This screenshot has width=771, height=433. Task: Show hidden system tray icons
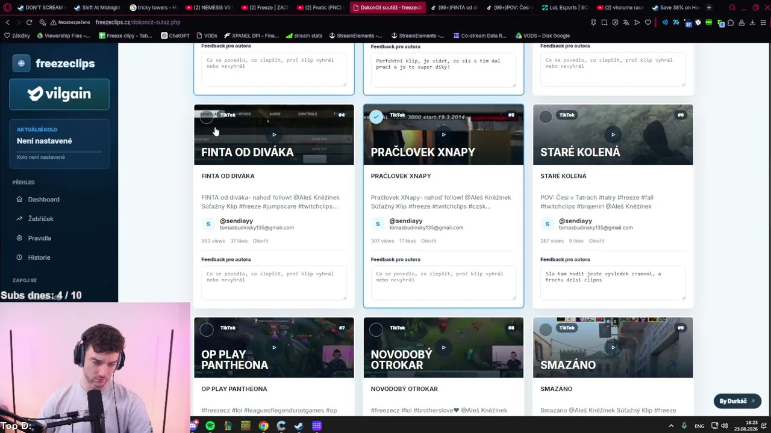[671, 426]
